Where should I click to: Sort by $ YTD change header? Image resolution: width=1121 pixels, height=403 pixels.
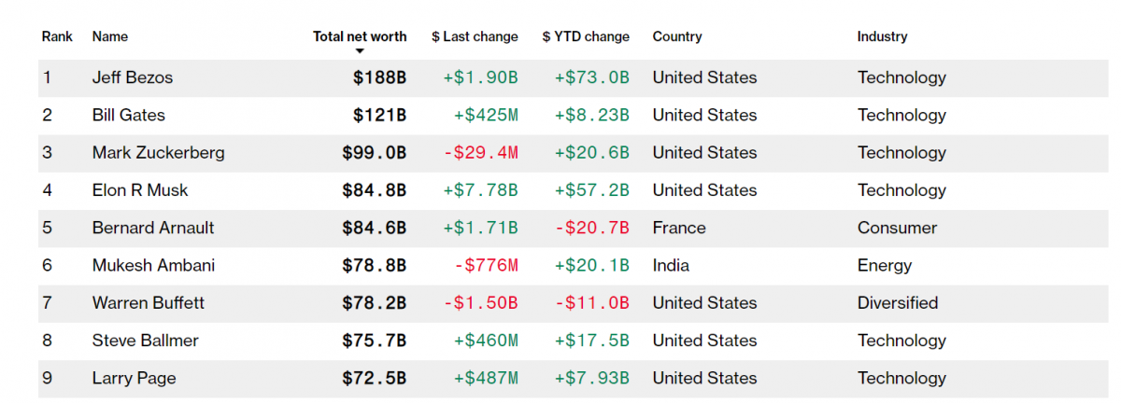pyautogui.click(x=586, y=36)
